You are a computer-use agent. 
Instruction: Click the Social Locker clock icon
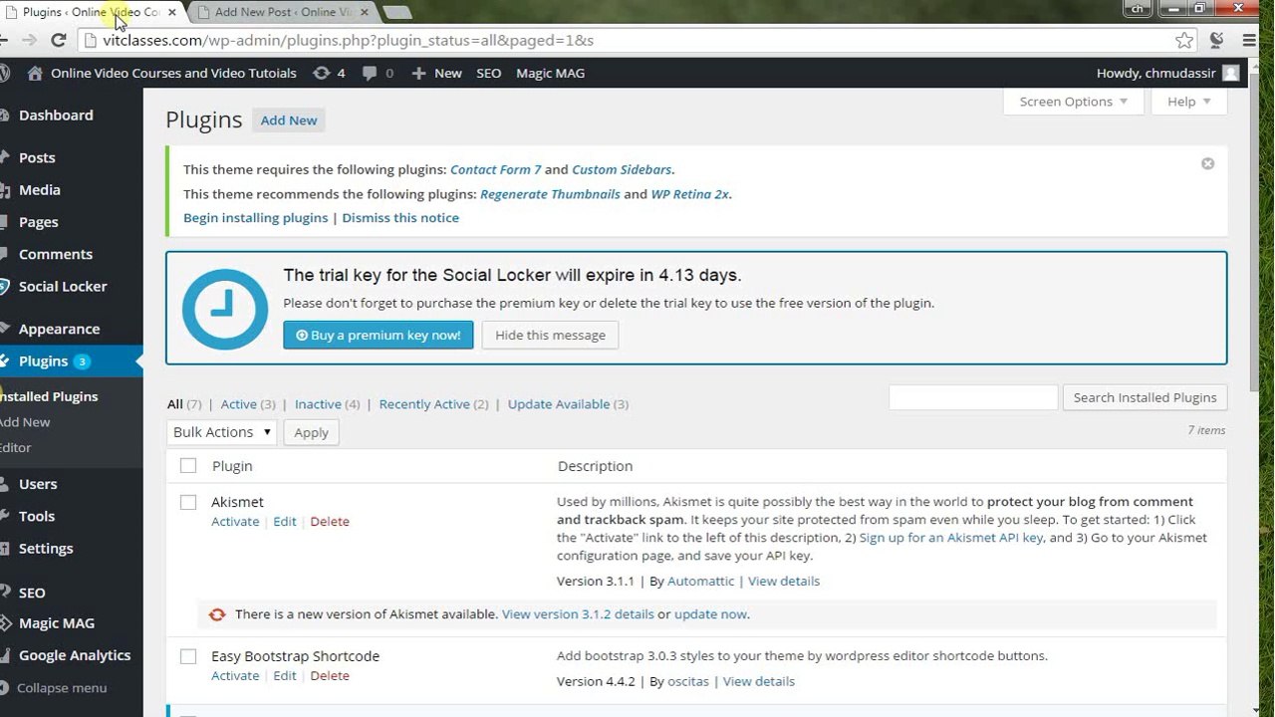225,308
